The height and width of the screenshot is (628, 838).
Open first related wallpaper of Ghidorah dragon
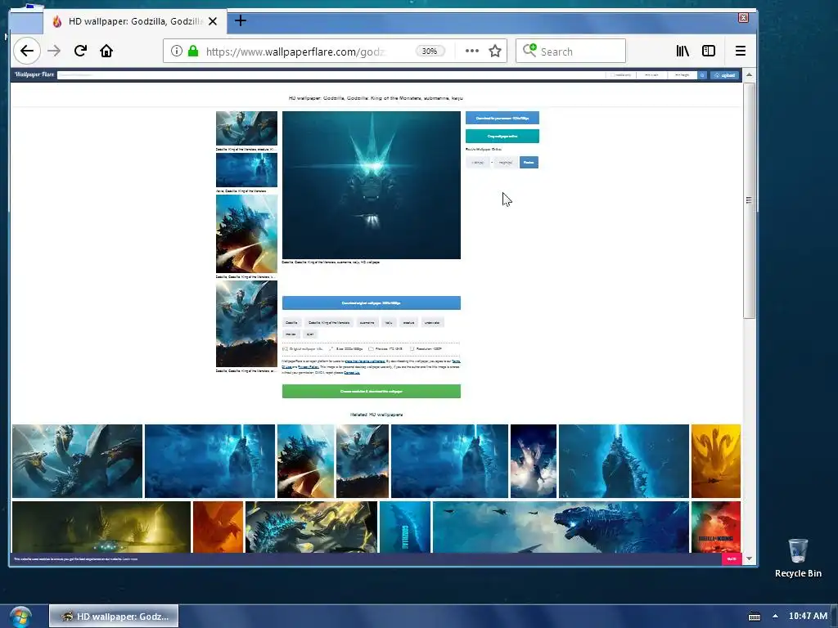(78, 461)
